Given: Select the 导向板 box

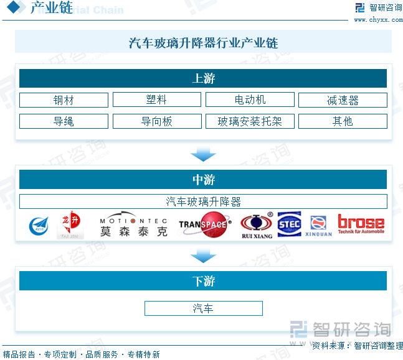Looking at the screenshot, I should coord(157,121).
